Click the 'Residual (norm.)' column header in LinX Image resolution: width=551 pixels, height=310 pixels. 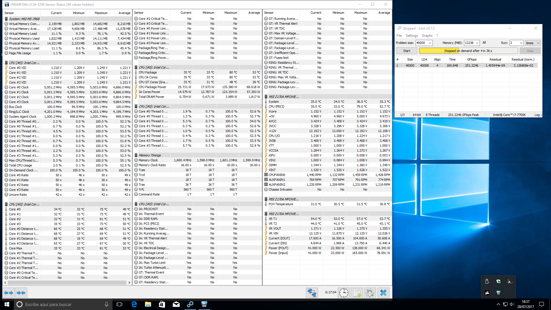[523, 59]
